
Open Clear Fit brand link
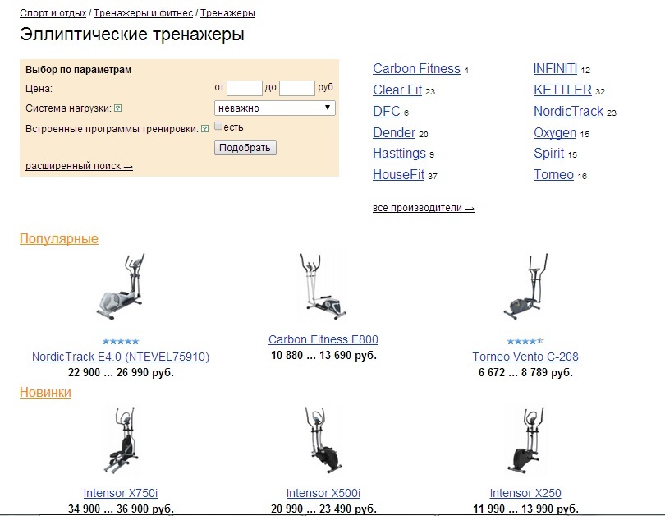click(397, 90)
